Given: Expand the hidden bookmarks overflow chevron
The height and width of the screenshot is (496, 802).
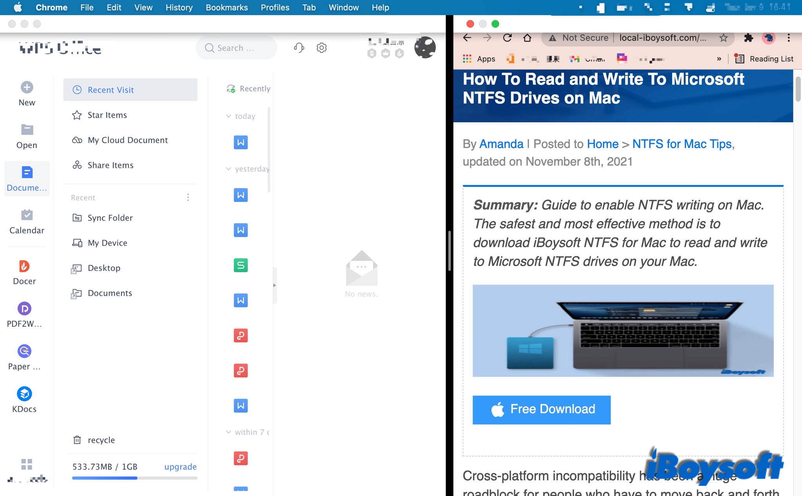Looking at the screenshot, I should click(719, 59).
